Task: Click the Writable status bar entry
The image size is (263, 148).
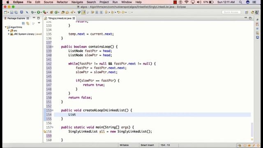Action: coord(124,145)
